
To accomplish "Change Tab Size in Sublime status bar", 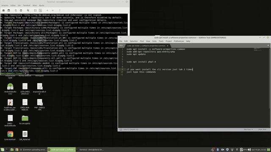I will click(x=249, y=130).
